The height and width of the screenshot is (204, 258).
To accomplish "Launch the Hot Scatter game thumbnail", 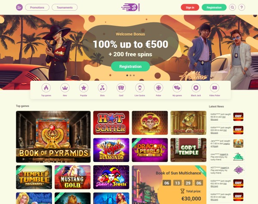I will pos(111,123).
